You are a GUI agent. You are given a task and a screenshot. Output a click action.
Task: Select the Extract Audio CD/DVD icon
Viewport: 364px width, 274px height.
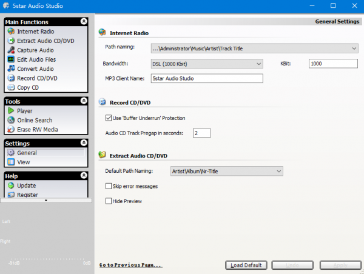[11, 41]
